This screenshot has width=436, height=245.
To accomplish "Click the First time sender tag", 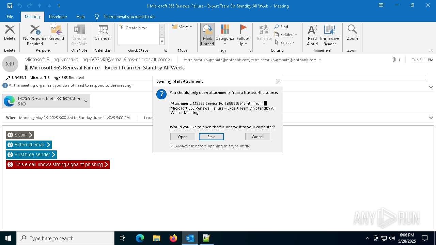I will point(31,154).
